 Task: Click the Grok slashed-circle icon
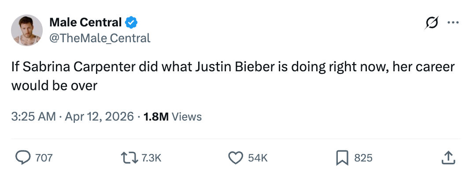[431, 23]
